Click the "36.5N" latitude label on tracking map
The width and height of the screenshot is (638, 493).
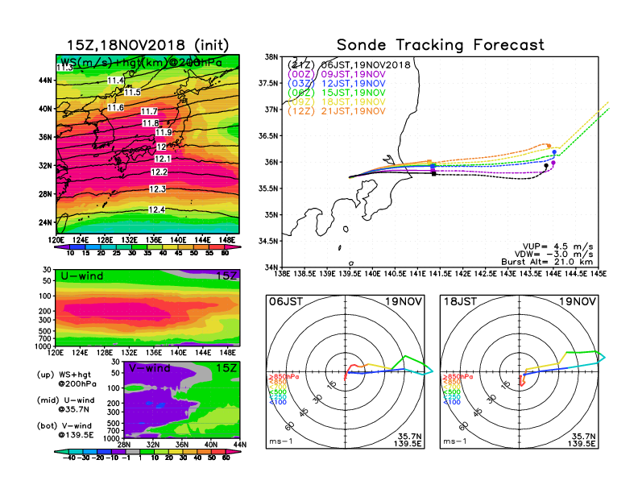pyautogui.click(x=268, y=136)
